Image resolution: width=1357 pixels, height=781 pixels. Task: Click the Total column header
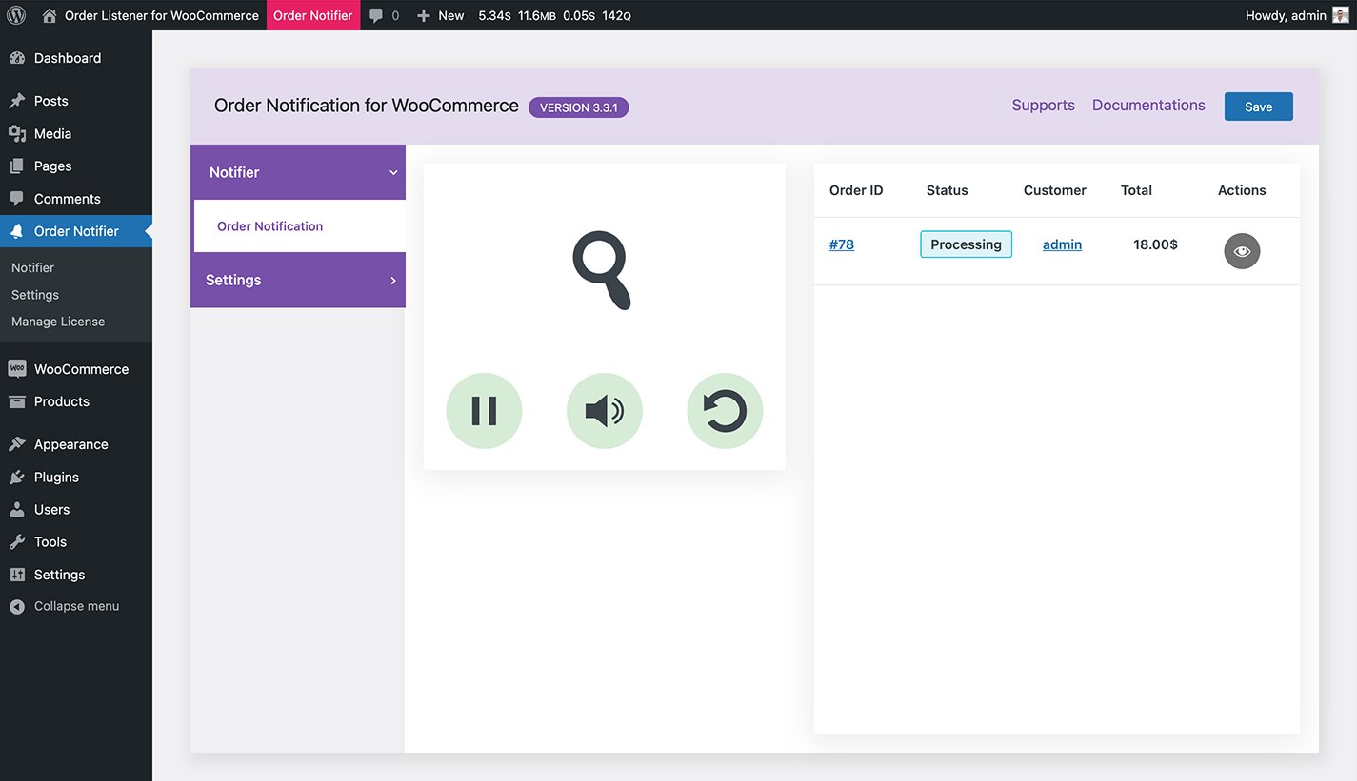pyautogui.click(x=1136, y=190)
